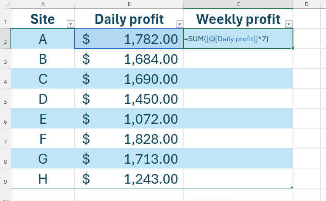Click the Weekly profit formula cell
The height and width of the screenshot is (201, 326).
pyautogui.click(x=238, y=39)
